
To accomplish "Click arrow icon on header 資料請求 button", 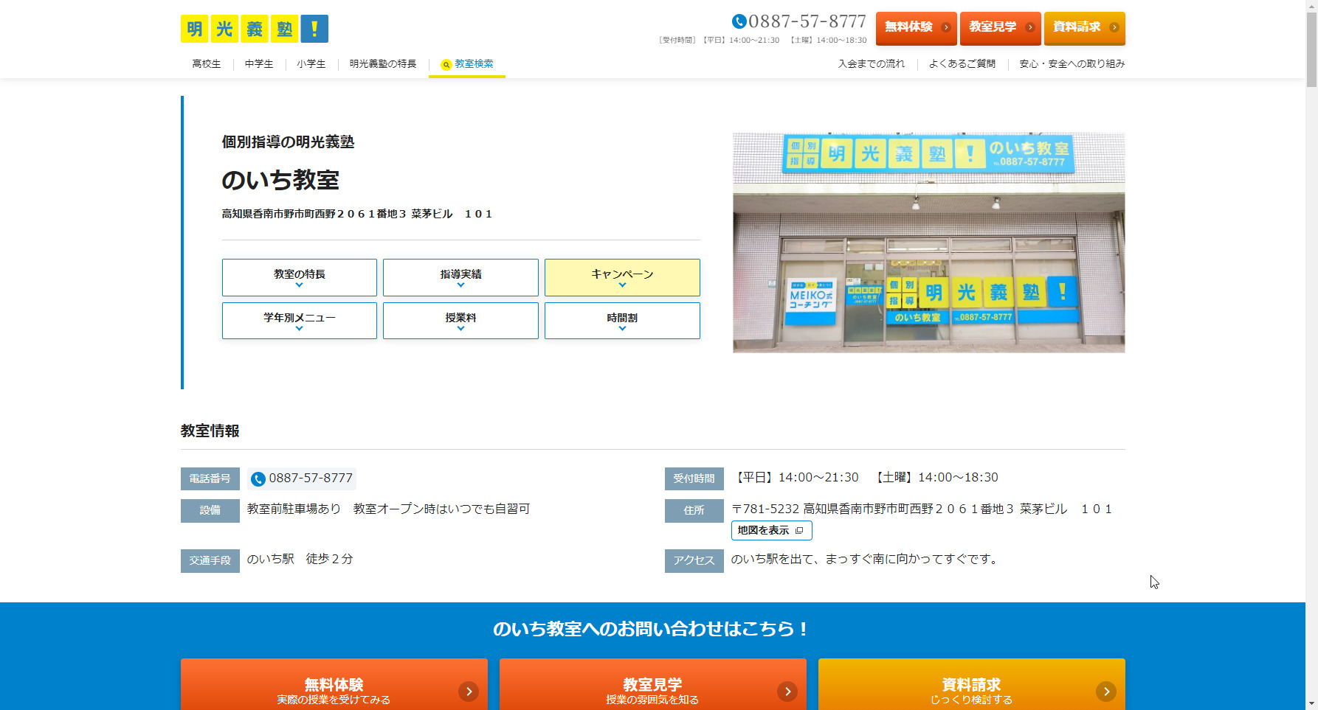I will pos(1114,27).
